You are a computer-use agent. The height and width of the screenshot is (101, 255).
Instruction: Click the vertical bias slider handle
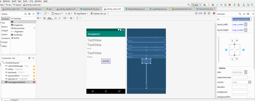point(218,37)
